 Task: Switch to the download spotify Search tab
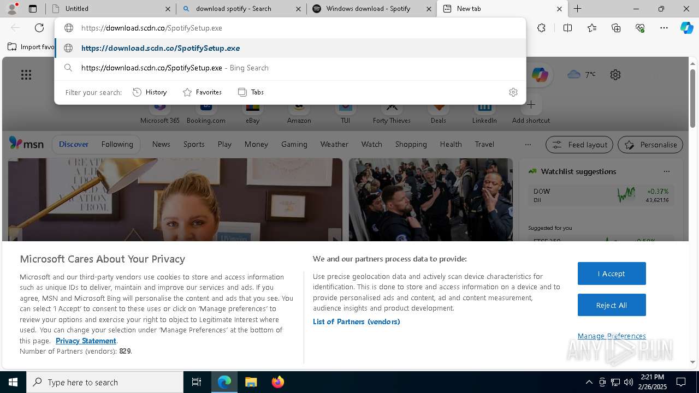point(241,9)
